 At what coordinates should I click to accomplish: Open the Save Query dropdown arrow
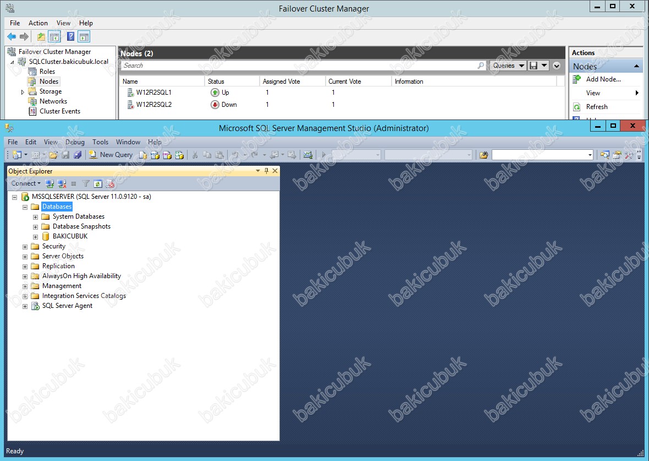pos(544,66)
